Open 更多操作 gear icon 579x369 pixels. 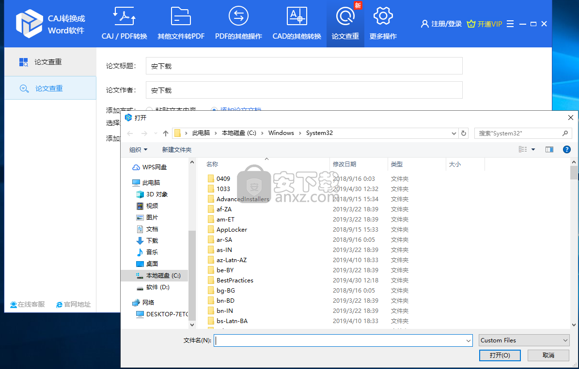383,23
